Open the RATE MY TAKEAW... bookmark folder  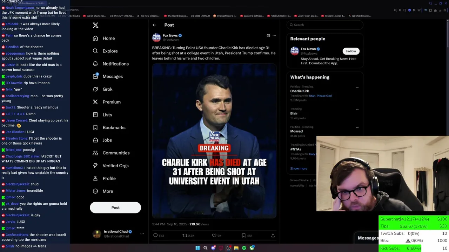tap(122, 16)
